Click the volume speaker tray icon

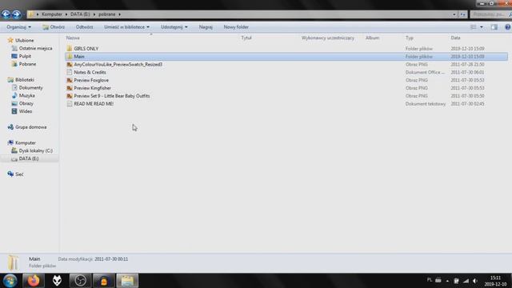[475, 281]
